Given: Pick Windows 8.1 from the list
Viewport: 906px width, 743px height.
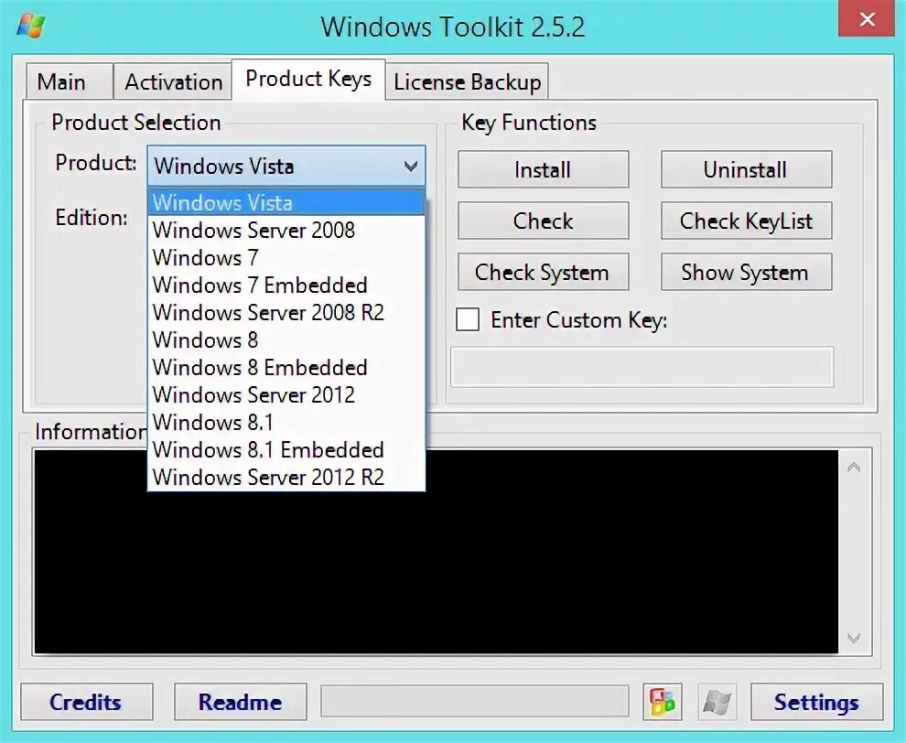Looking at the screenshot, I should [286, 423].
